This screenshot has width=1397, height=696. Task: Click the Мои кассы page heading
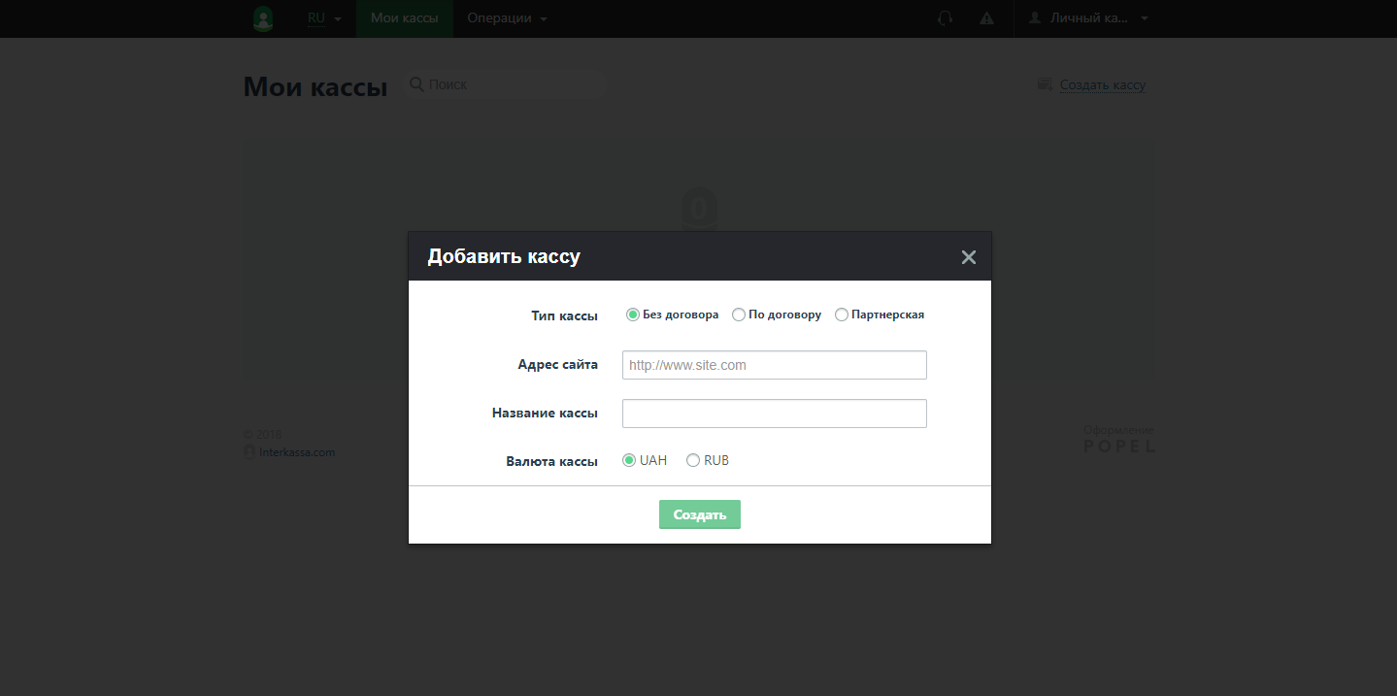click(316, 86)
